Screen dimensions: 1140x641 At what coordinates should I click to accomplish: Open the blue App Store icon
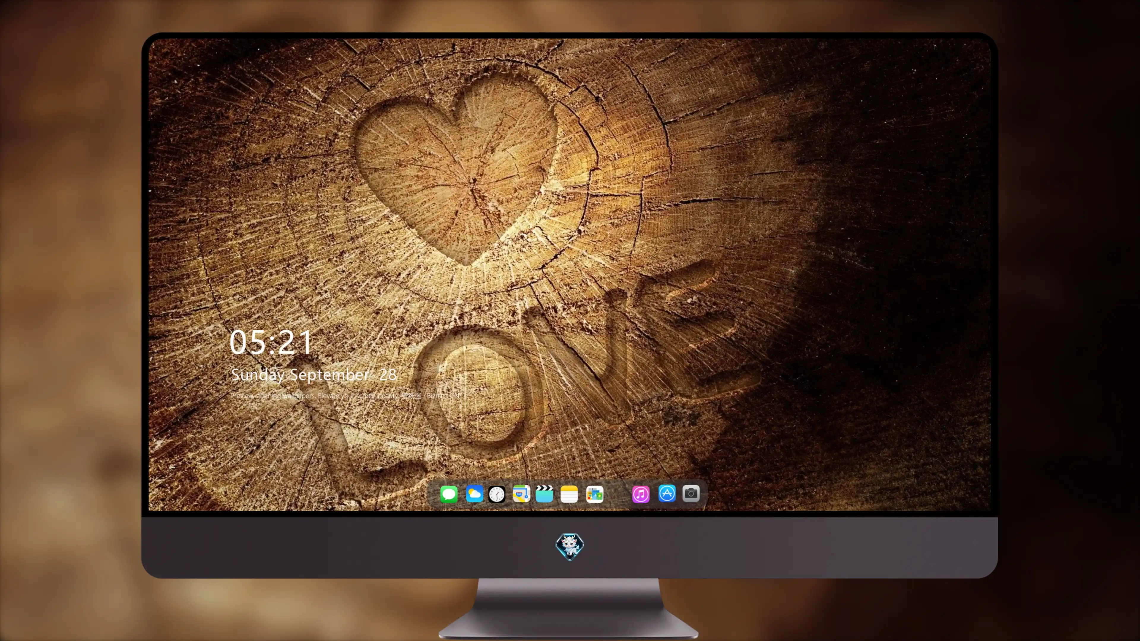tap(667, 493)
